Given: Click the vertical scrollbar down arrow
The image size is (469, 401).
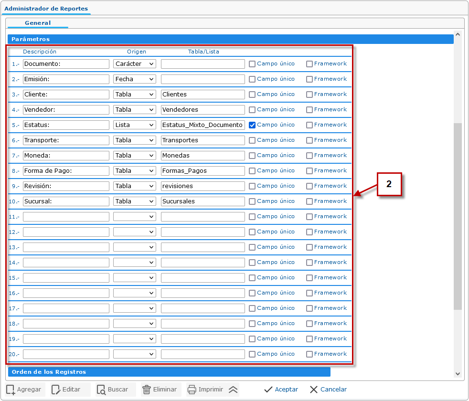Looking at the screenshot, I should point(458,374).
